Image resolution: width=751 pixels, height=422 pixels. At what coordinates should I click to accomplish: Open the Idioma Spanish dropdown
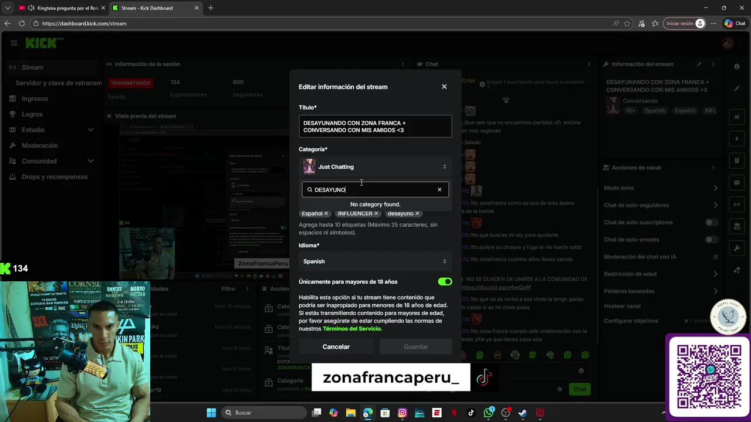375,261
